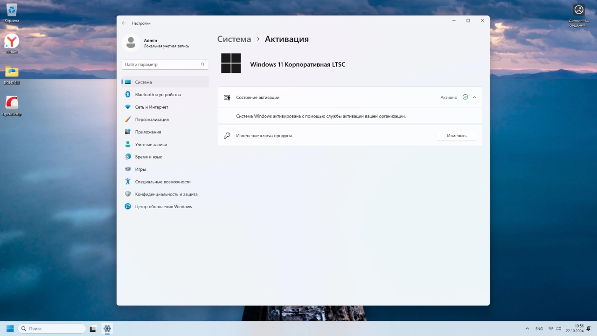The width and height of the screenshot is (597, 336).
Task: Click the Учетные записи person icon
Action: tap(128, 144)
